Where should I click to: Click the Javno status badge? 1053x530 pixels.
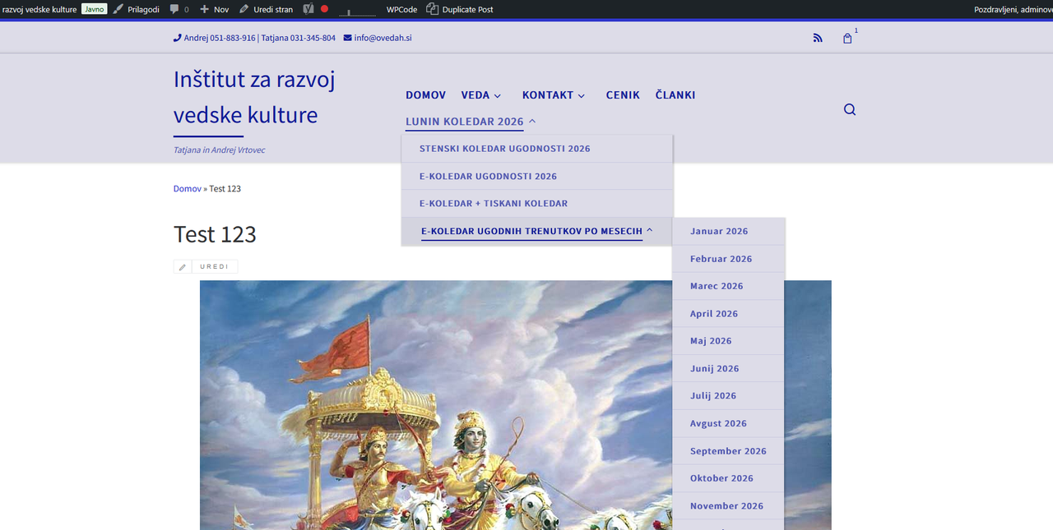click(x=94, y=9)
